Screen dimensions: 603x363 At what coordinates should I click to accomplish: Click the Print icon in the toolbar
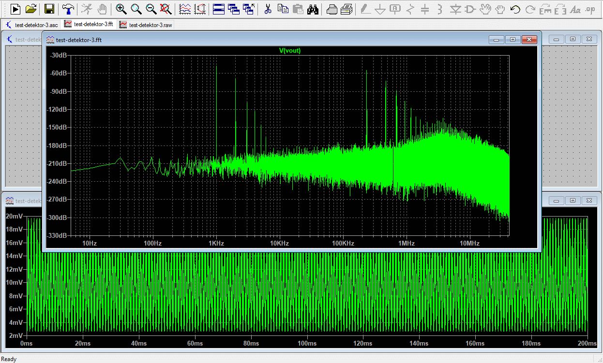[x=332, y=9]
